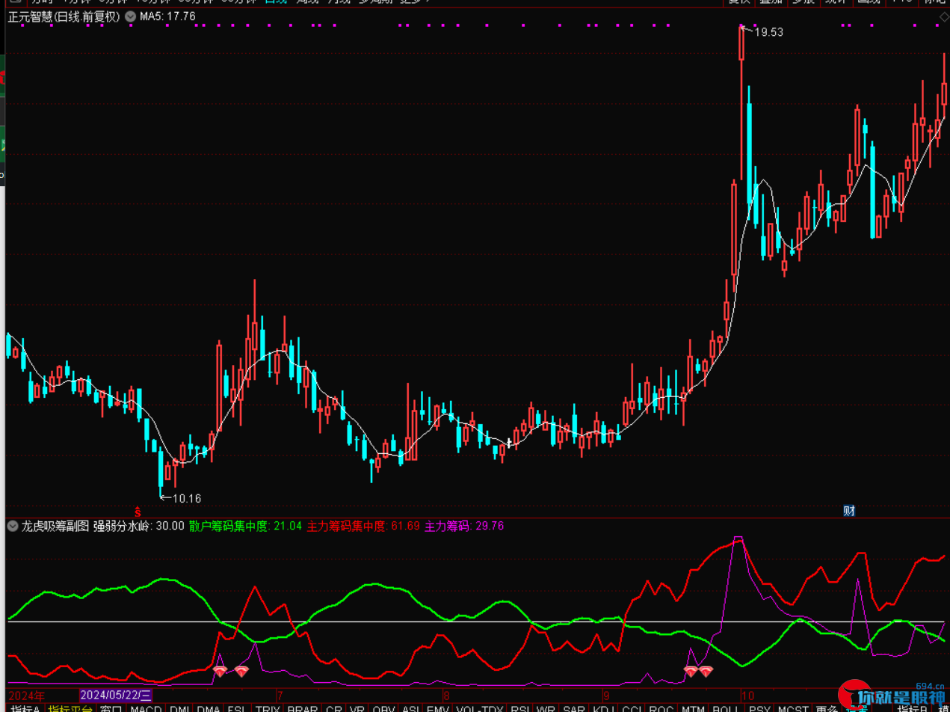Click the red $ dividend marker
Screen dimensions: 950x712
(x=138, y=512)
